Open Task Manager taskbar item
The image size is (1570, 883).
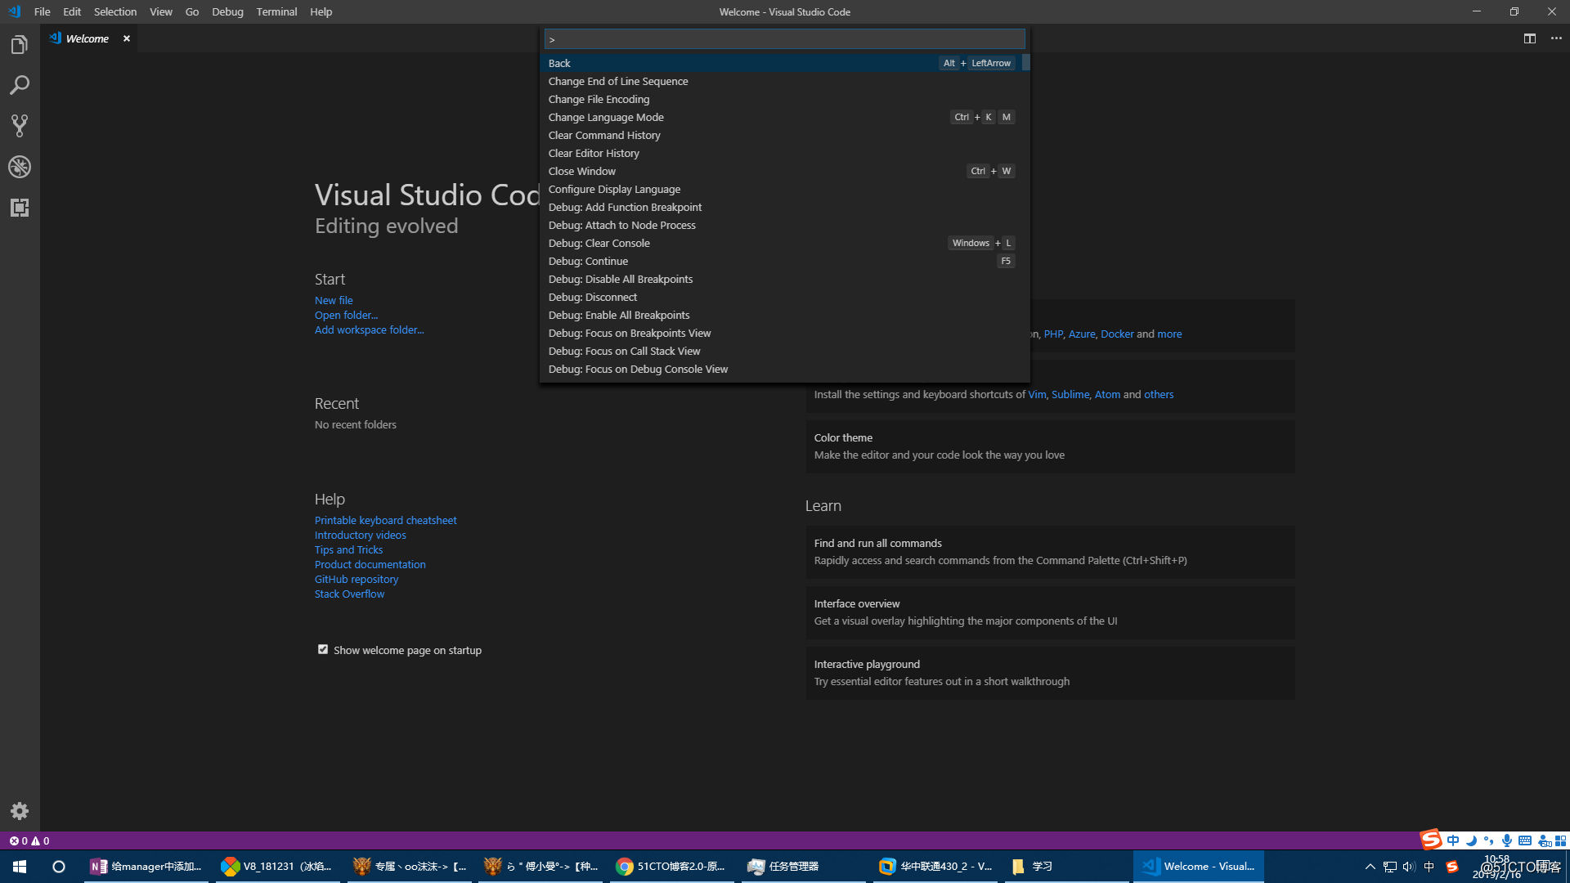click(x=803, y=867)
